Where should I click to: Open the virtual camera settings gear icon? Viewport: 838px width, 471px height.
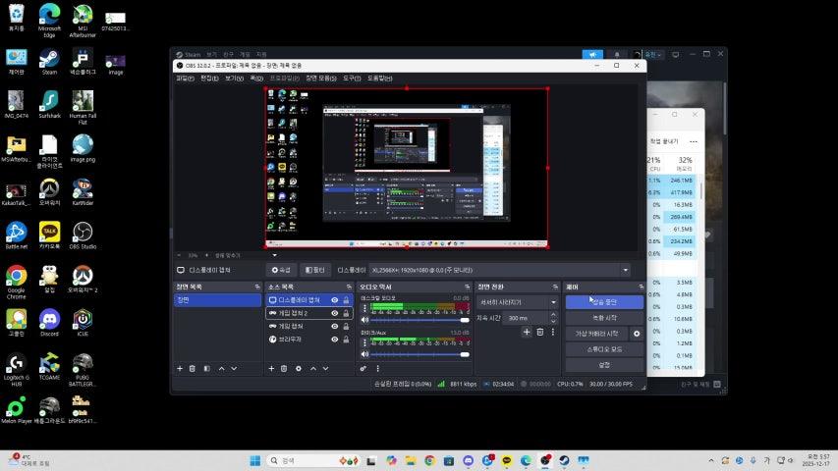(x=637, y=334)
